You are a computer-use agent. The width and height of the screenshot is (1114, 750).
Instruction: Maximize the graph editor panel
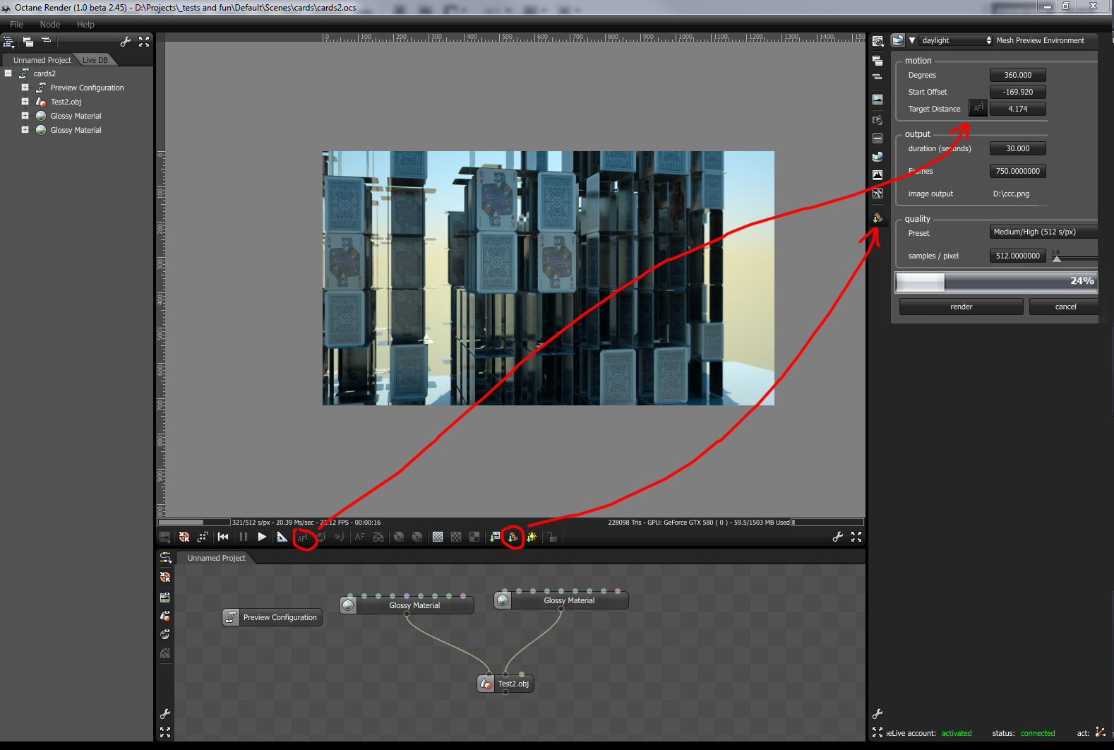[x=165, y=732]
